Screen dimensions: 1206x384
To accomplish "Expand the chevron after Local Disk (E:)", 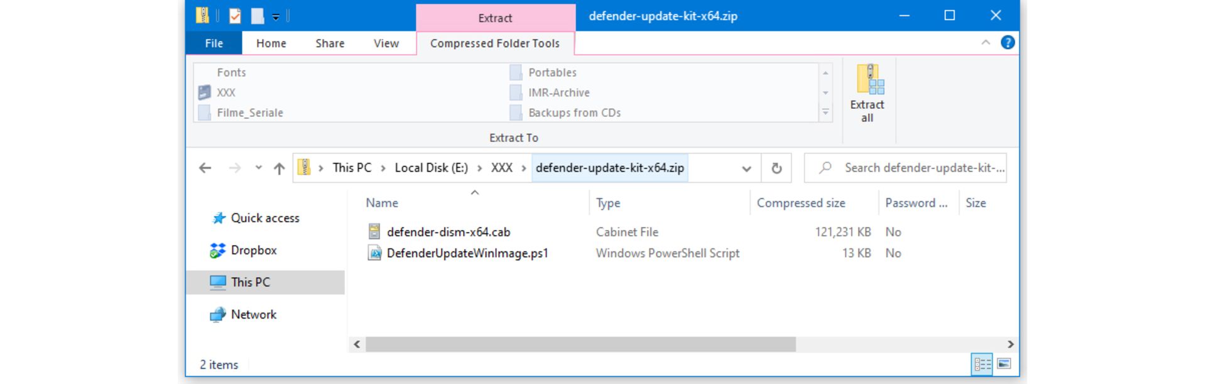I will (480, 168).
